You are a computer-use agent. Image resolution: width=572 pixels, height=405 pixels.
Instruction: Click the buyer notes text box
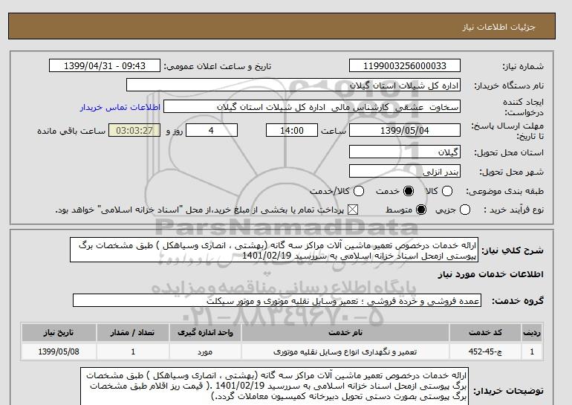point(274,386)
